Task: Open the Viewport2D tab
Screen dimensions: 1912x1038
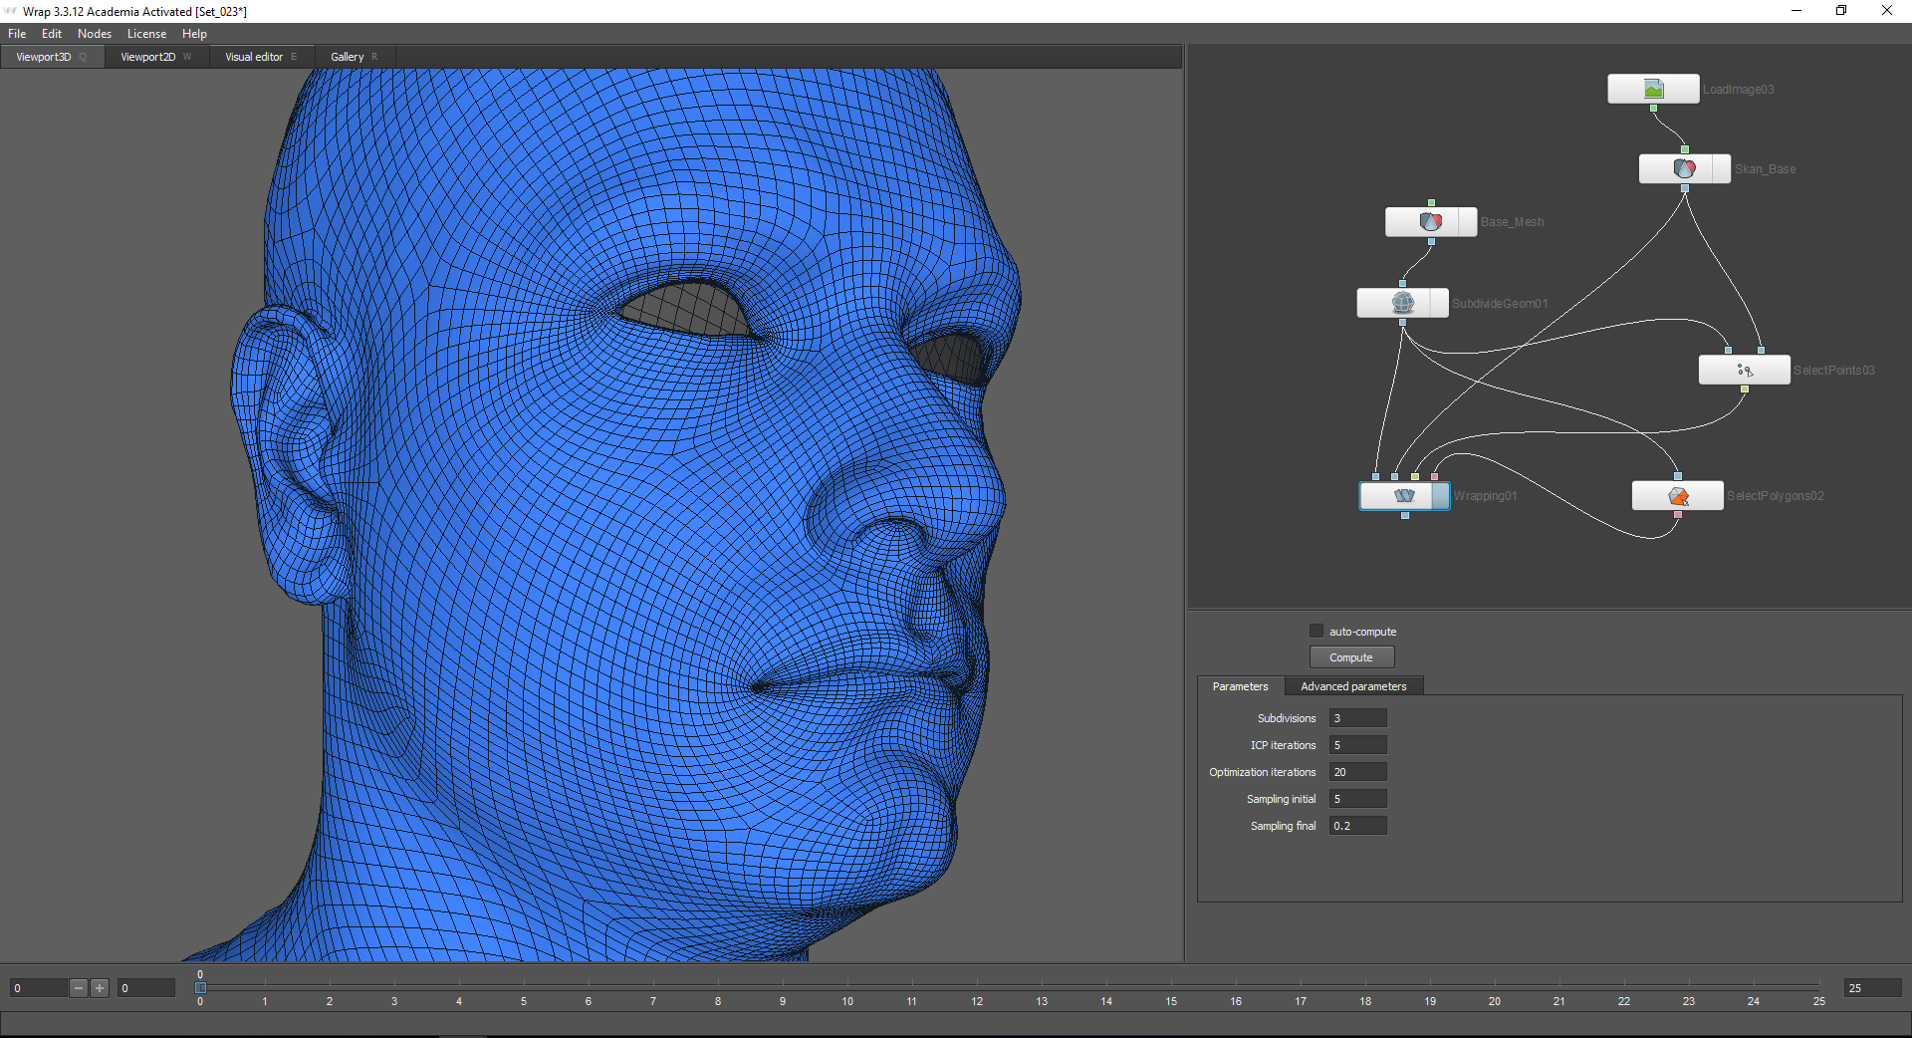Action: [x=148, y=57]
